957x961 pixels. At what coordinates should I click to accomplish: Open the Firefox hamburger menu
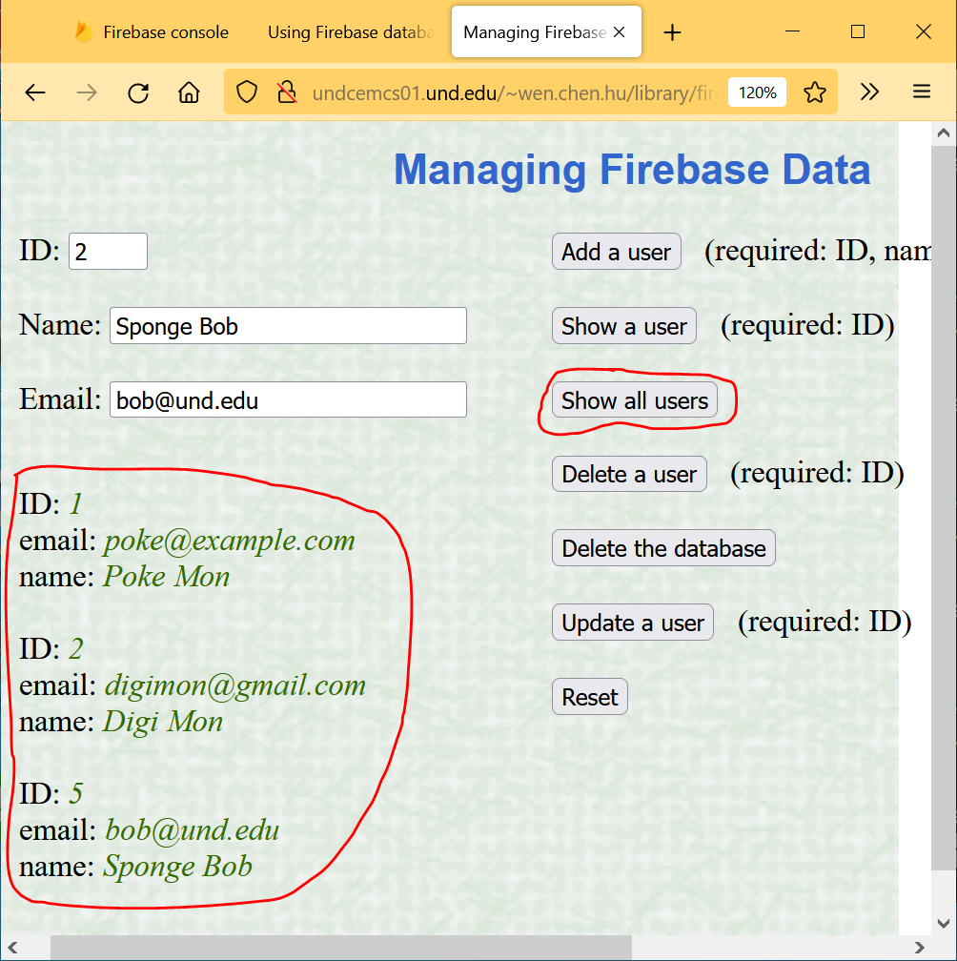coord(921,92)
